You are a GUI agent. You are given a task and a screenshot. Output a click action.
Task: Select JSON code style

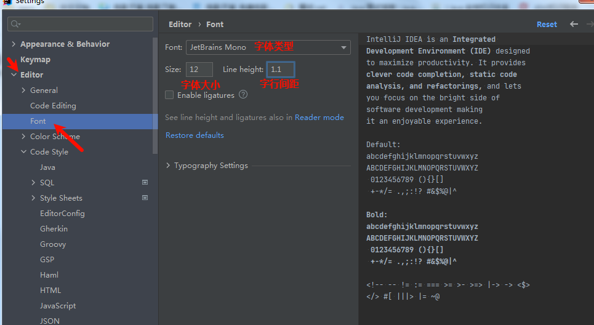pos(50,321)
